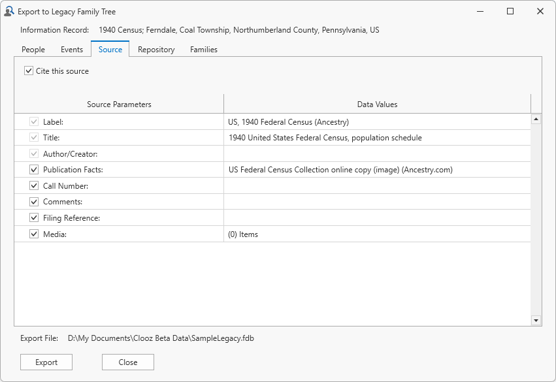Toggle the Call Number checkbox
Image resolution: width=556 pixels, height=382 pixels.
34,186
